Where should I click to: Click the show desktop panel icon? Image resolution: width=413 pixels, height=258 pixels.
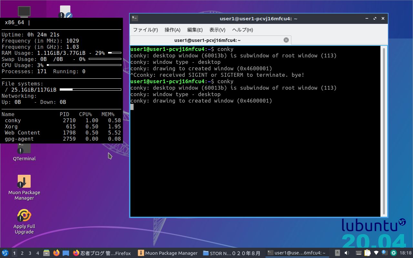click(x=66, y=253)
